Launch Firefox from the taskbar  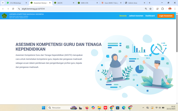[x=87, y=108]
